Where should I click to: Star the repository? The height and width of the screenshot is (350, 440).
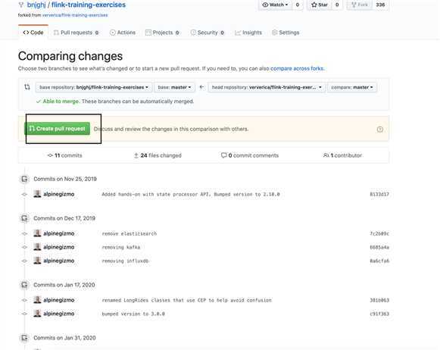tap(320, 5)
